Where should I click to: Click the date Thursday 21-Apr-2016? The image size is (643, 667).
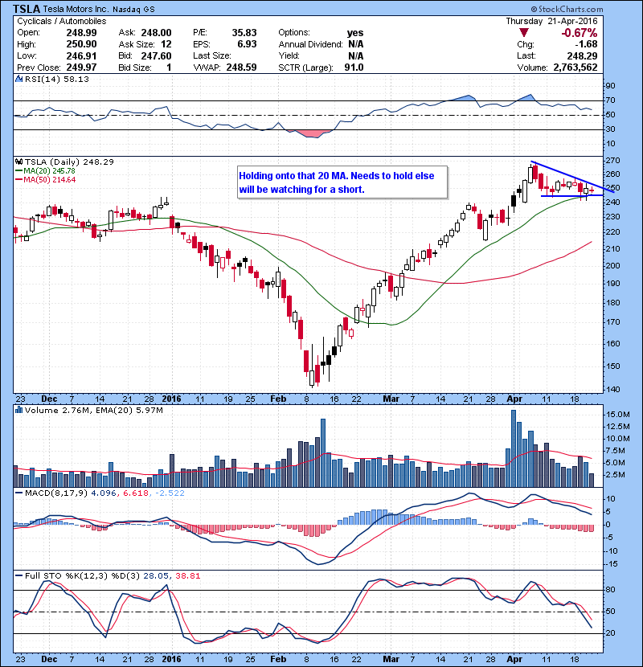[551, 21]
